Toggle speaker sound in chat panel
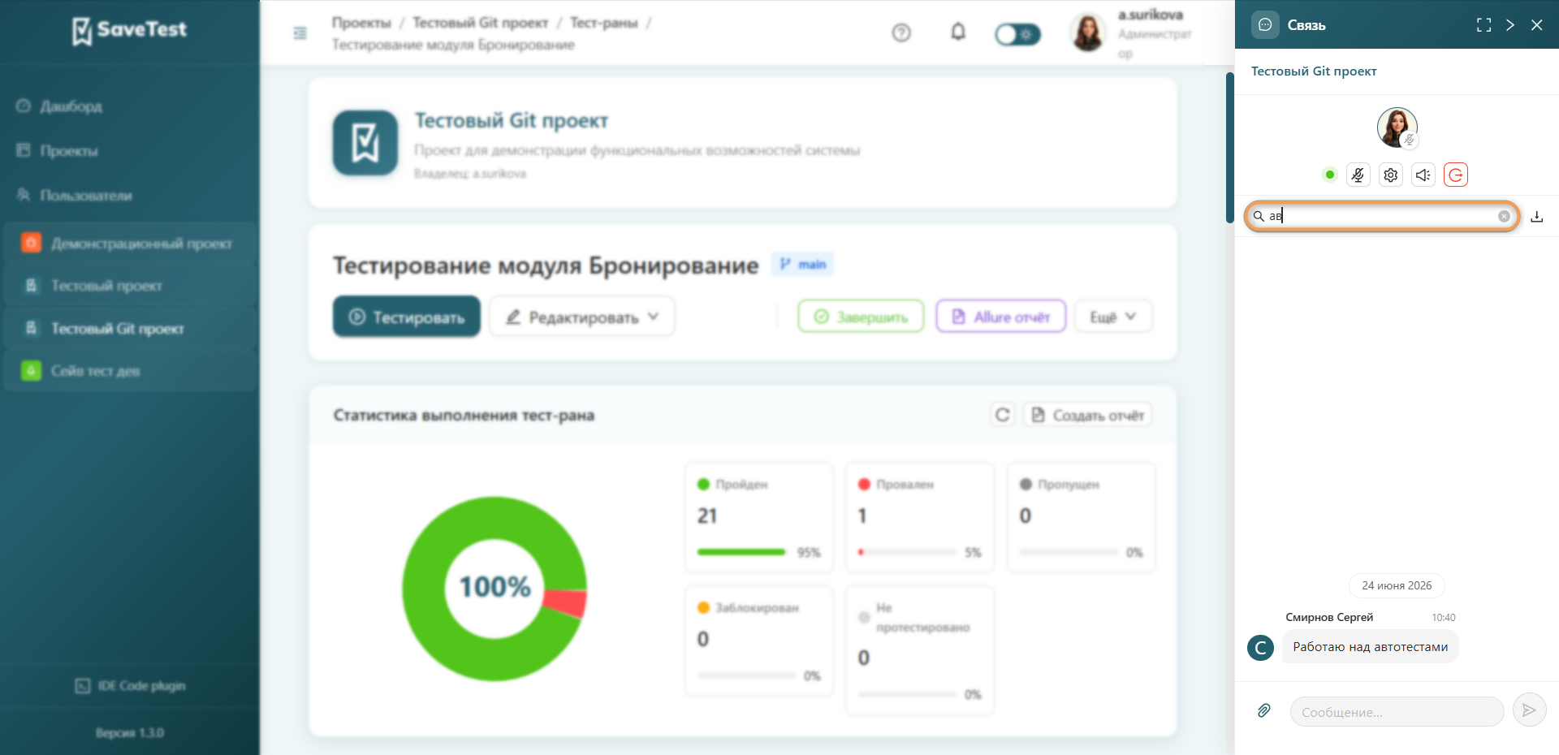 (1423, 175)
